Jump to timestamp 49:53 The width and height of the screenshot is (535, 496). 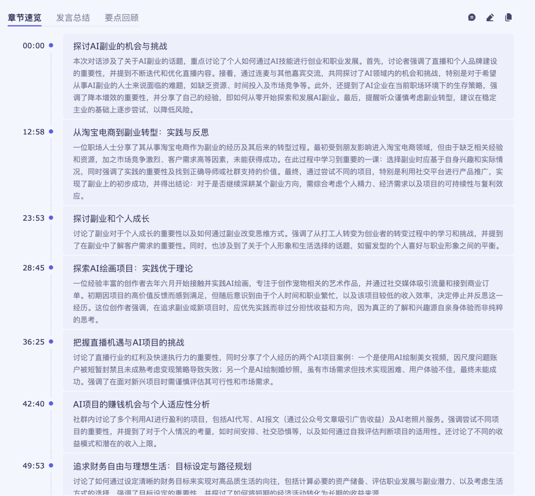[34, 466]
